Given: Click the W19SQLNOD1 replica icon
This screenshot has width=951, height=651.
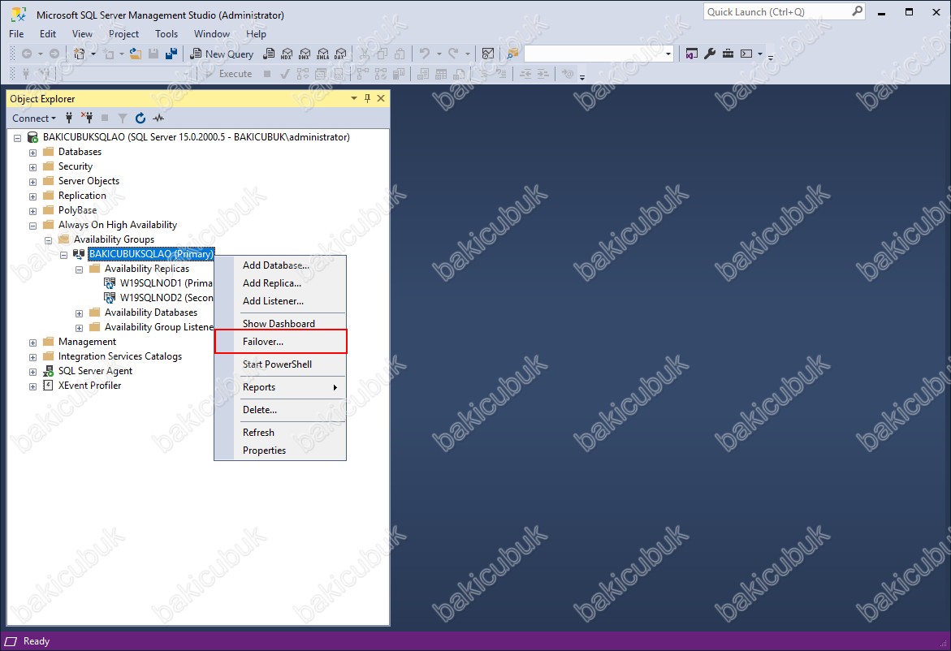Looking at the screenshot, I should [x=110, y=283].
